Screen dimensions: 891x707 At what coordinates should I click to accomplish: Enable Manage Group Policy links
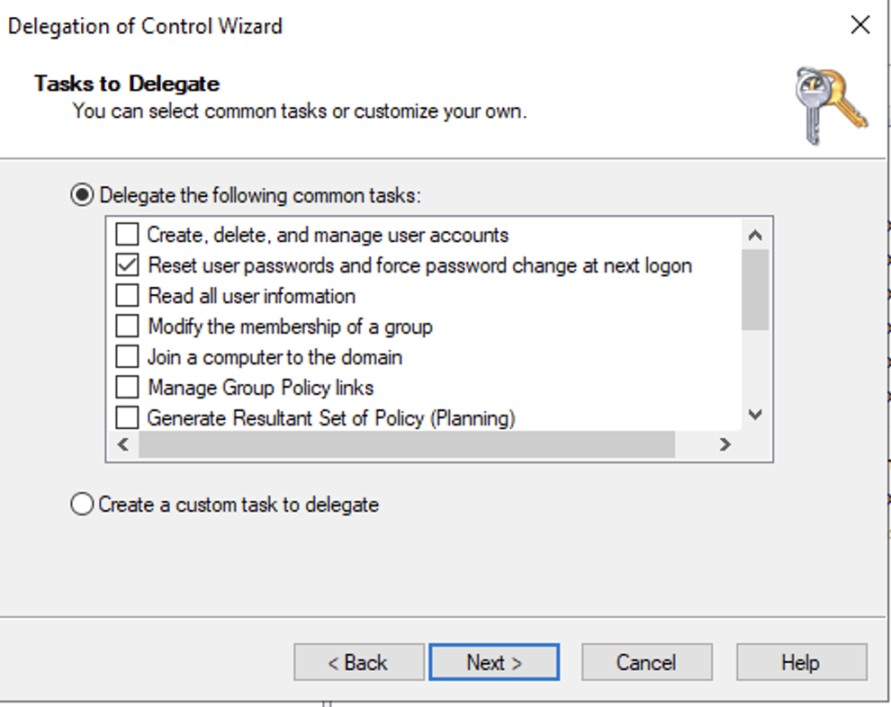[127, 388]
